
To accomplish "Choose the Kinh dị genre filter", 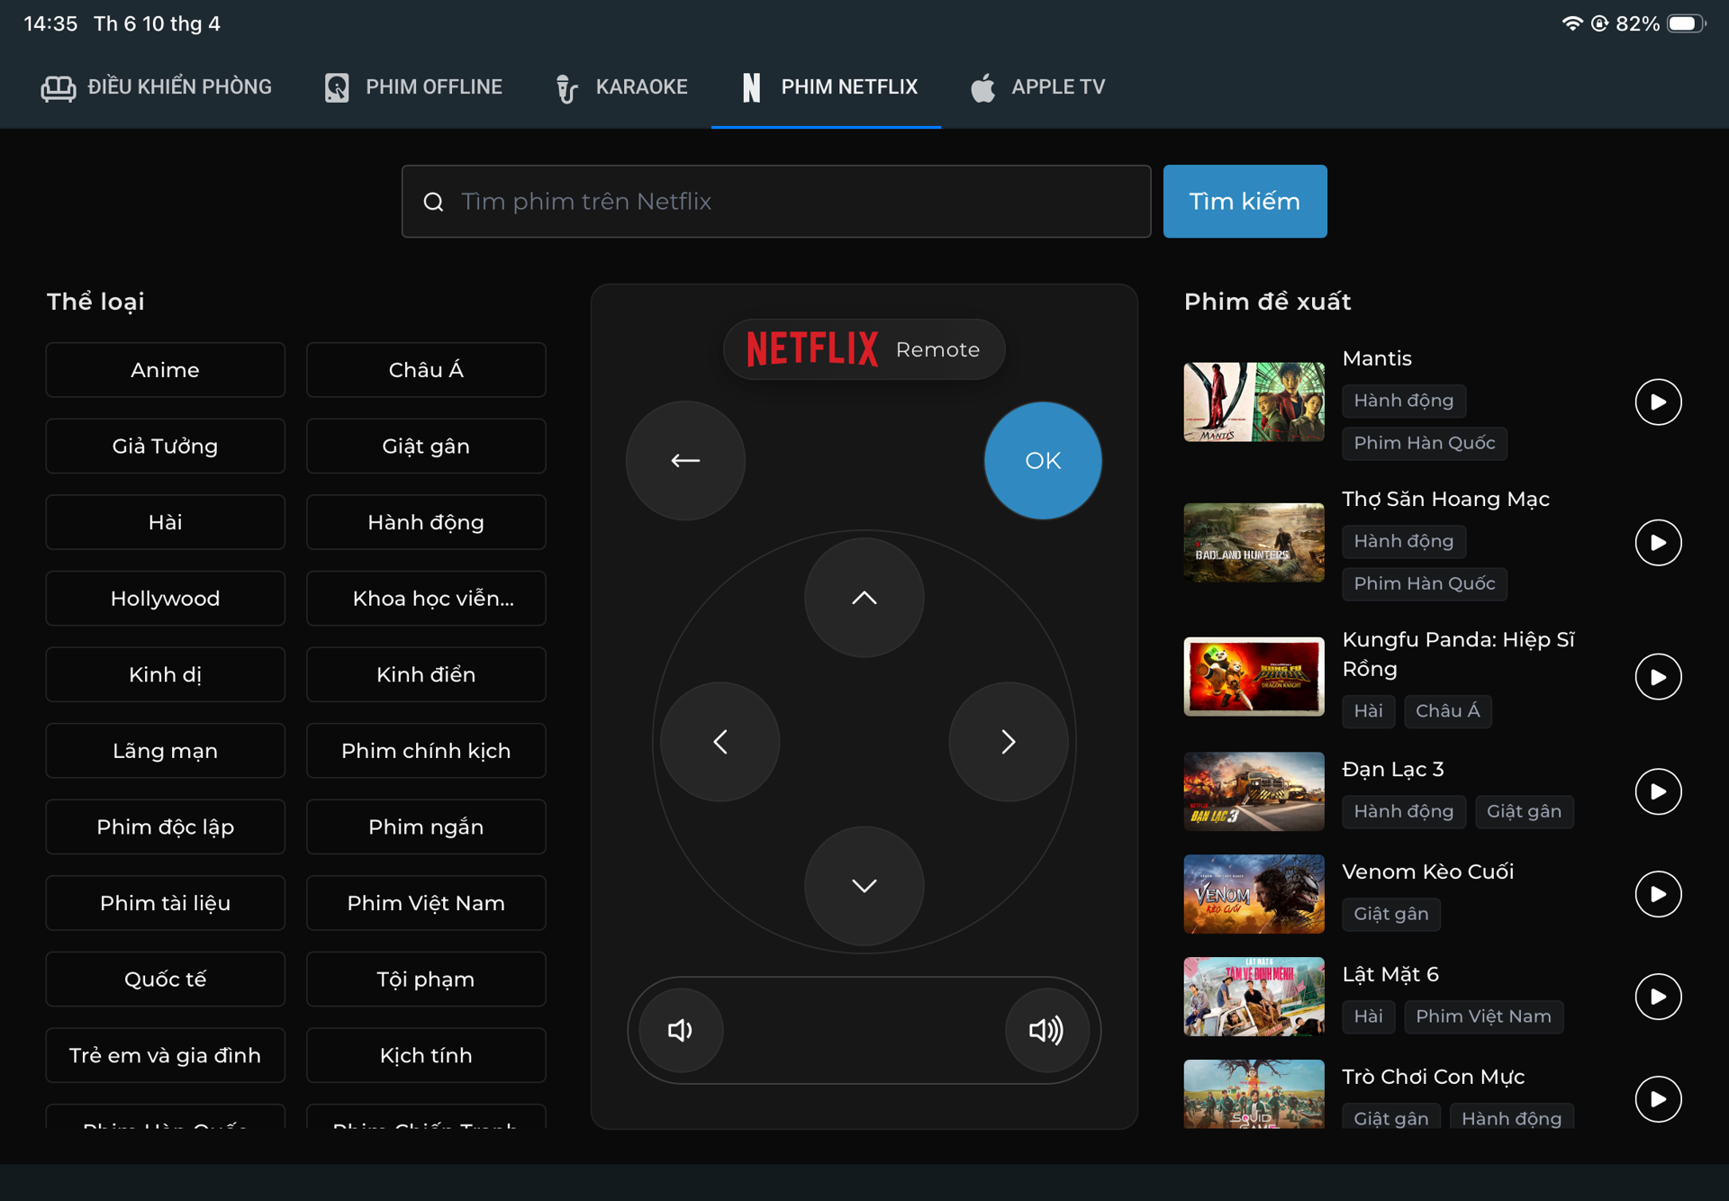I will (165, 674).
